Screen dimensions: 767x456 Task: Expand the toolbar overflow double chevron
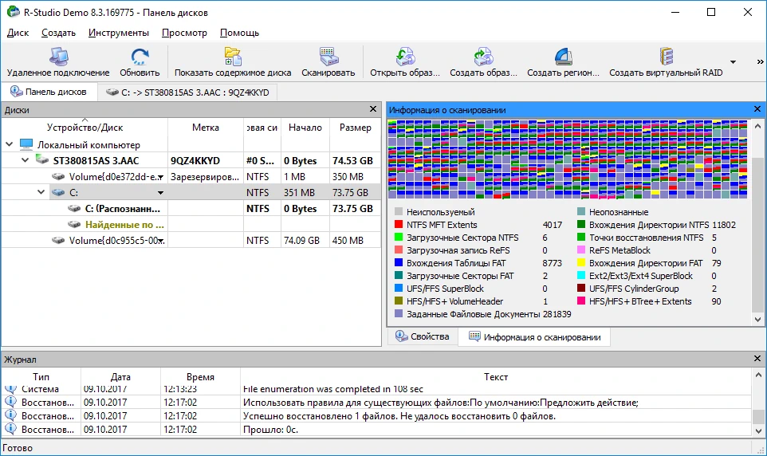coord(760,61)
